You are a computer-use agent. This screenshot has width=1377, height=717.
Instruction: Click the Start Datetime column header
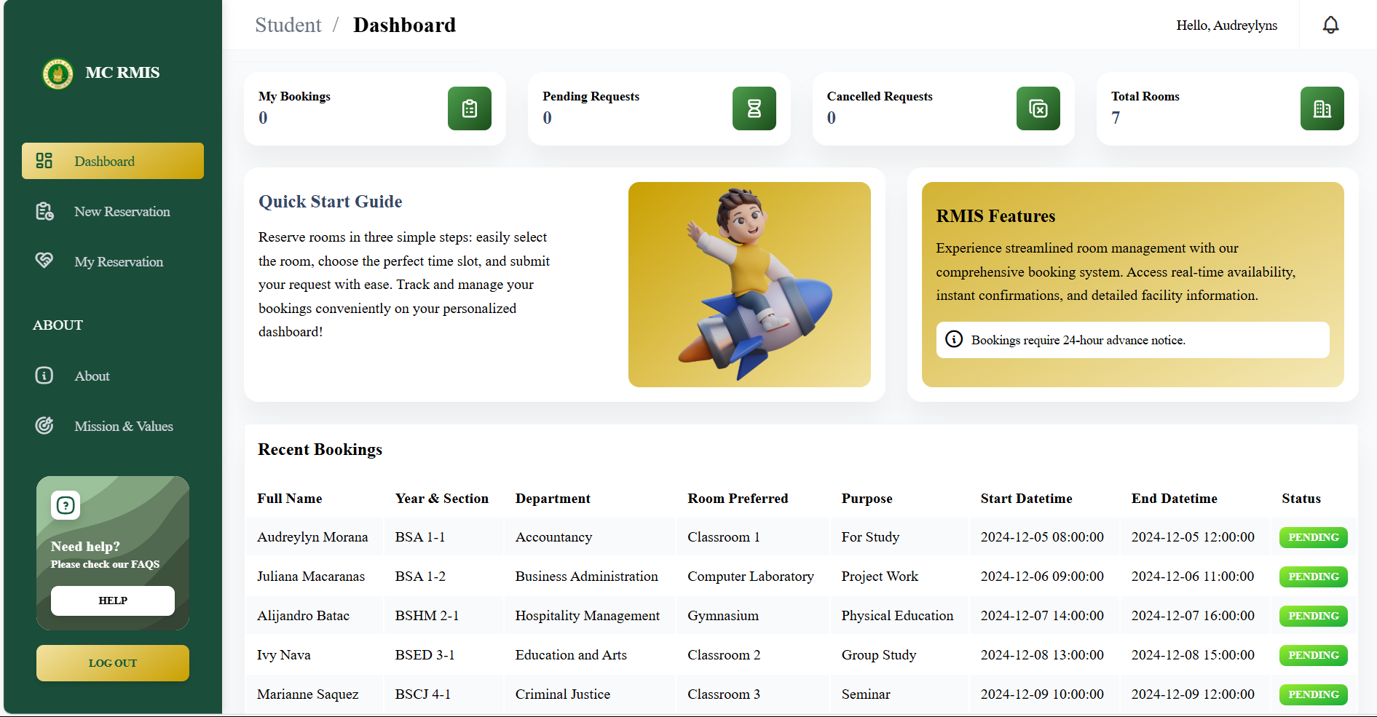(x=1027, y=499)
